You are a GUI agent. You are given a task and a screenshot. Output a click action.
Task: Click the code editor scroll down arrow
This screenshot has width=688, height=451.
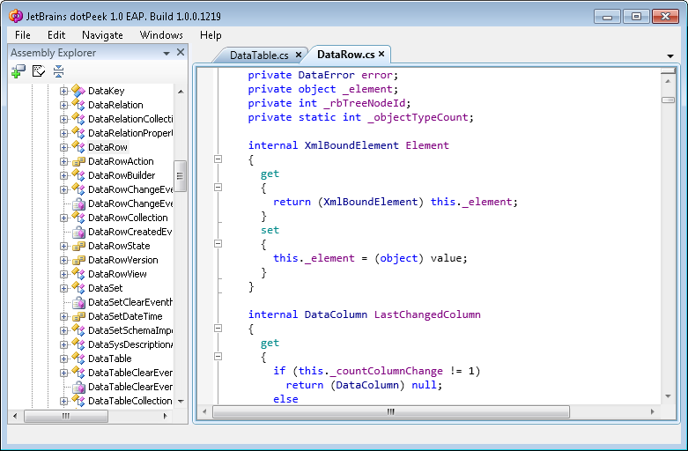(x=668, y=396)
